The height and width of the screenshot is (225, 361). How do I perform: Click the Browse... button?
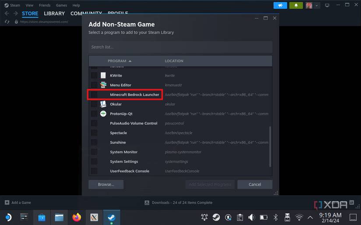click(x=106, y=184)
